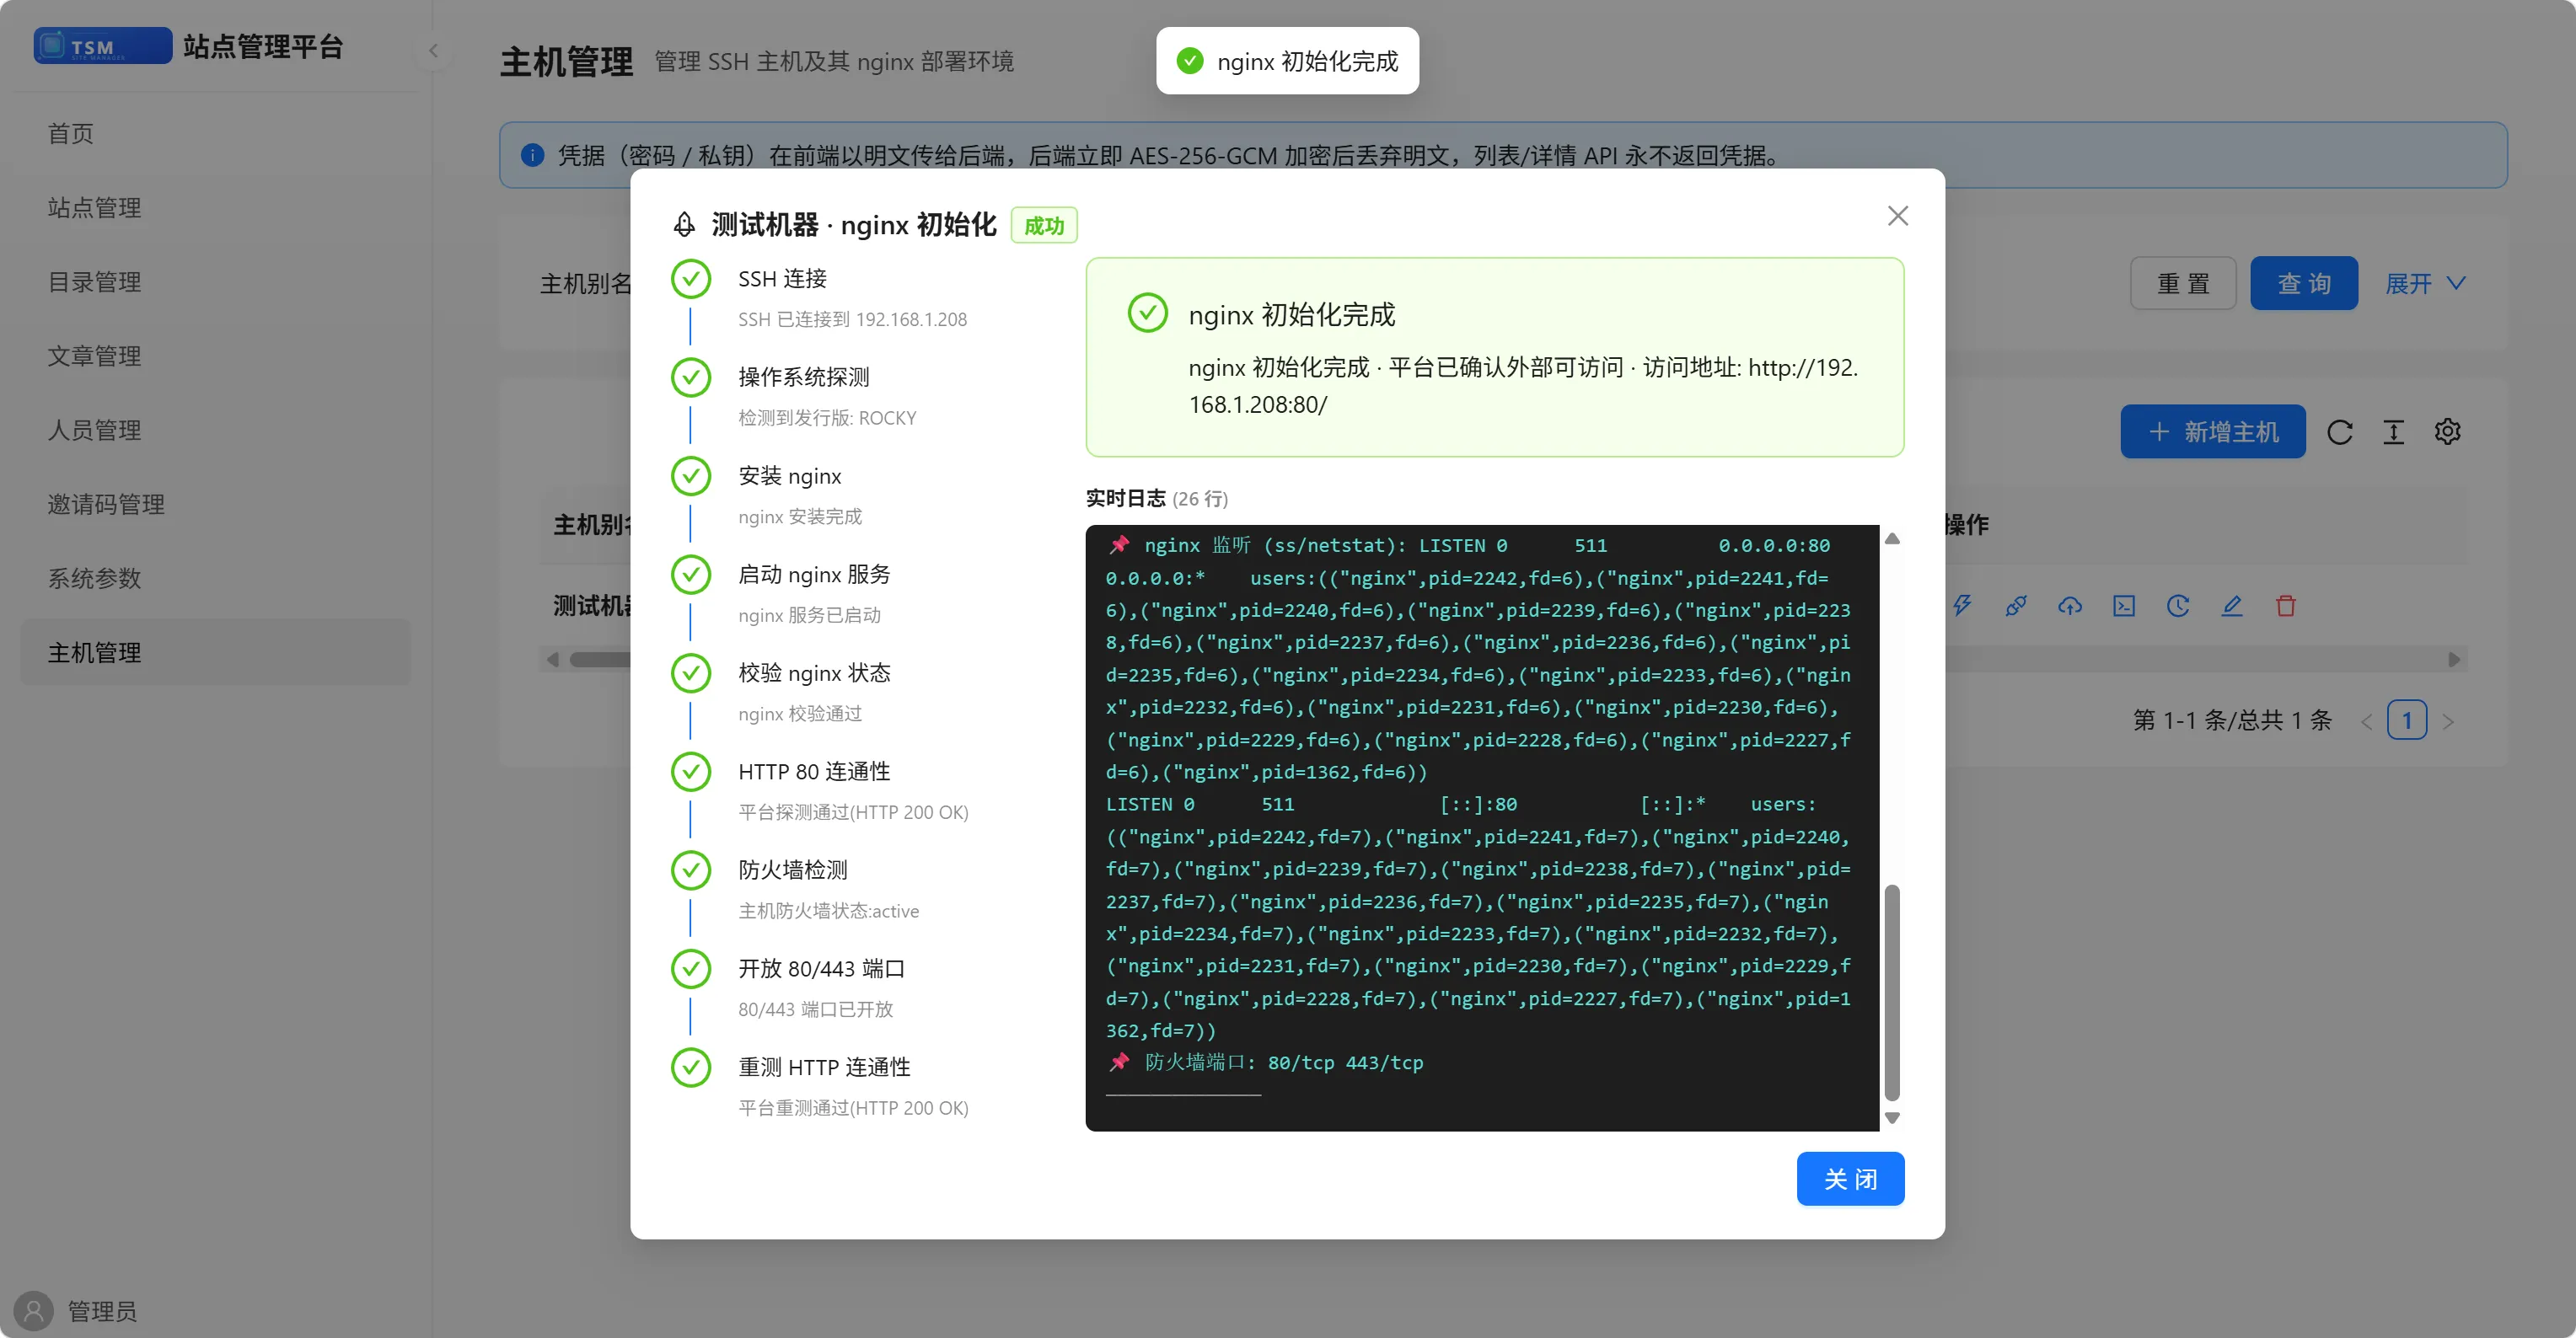Click the log panel scrollbar thumb

click(x=1892, y=993)
